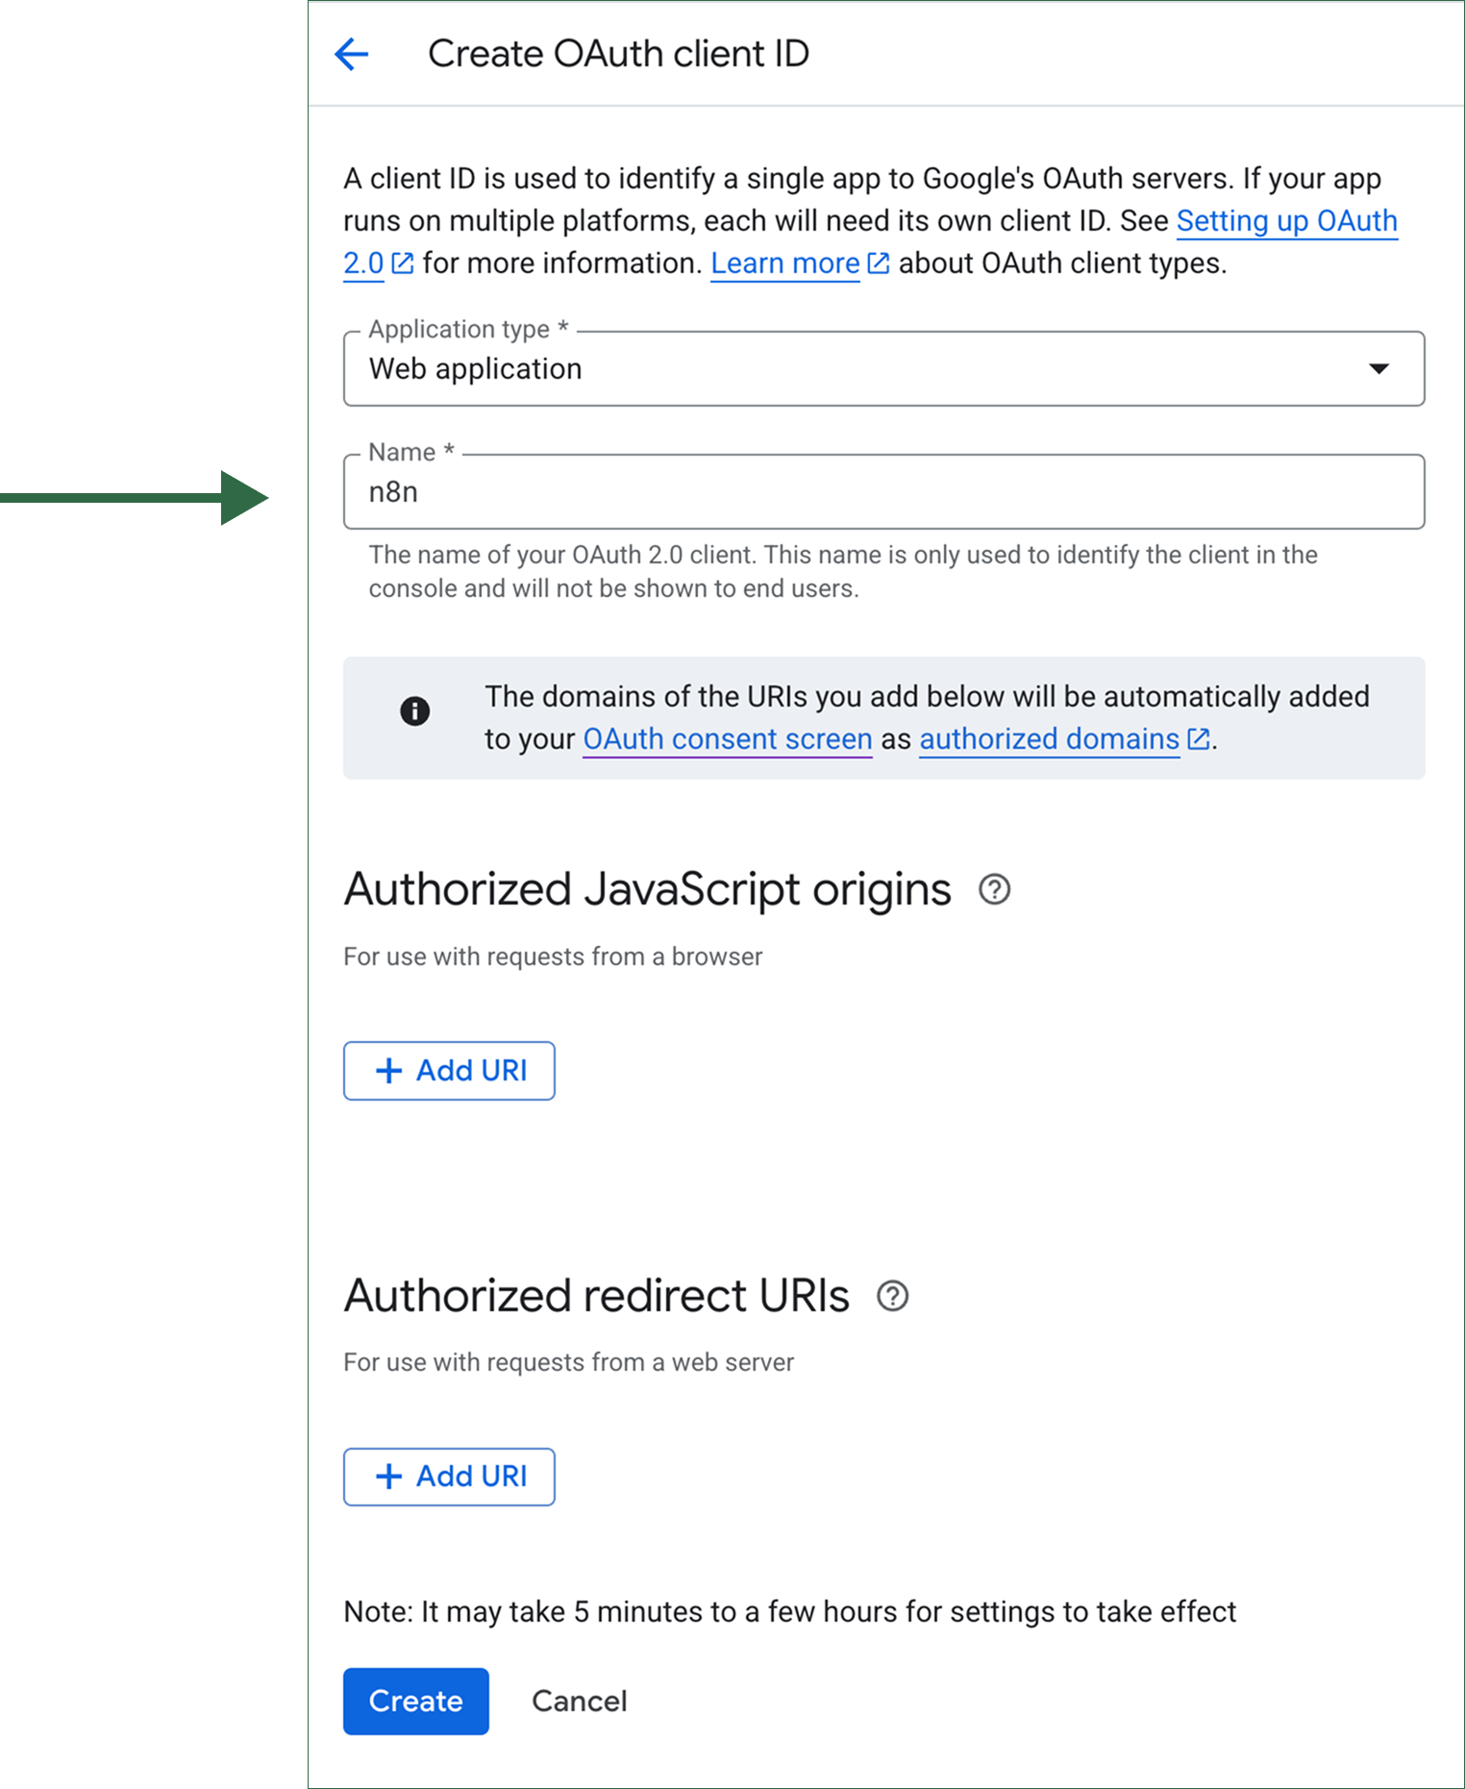Cancel the OAuth client creation
1465x1789 pixels.
[x=579, y=1701]
